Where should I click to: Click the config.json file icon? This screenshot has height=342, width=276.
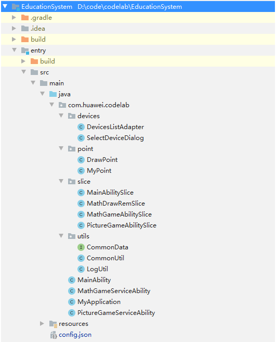pos(54,335)
